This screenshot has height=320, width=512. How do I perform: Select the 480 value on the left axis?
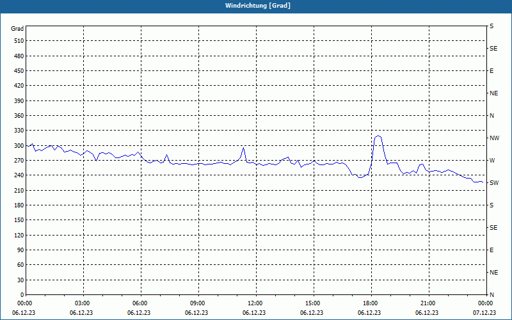pos(19,56)
